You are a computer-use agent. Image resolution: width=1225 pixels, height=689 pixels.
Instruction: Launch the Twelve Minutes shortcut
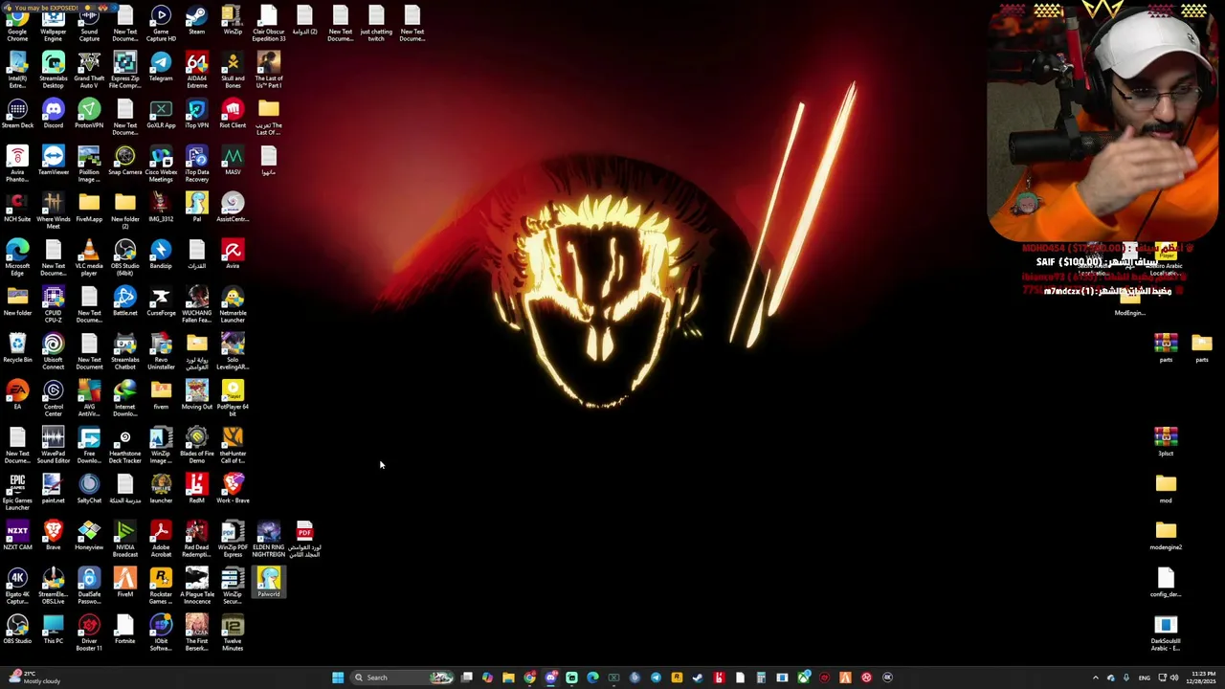point(233,633)
